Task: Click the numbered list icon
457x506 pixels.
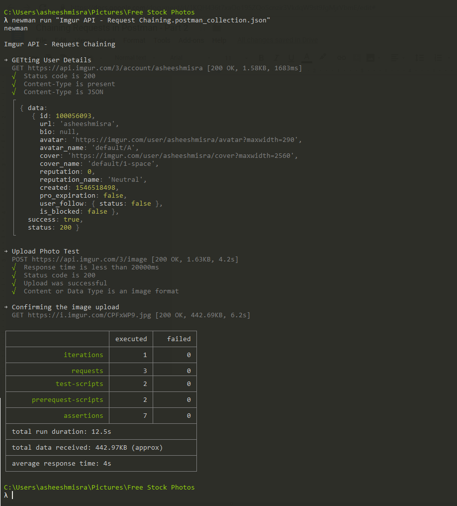Action: pyautogui.click(x=439, y=57)
